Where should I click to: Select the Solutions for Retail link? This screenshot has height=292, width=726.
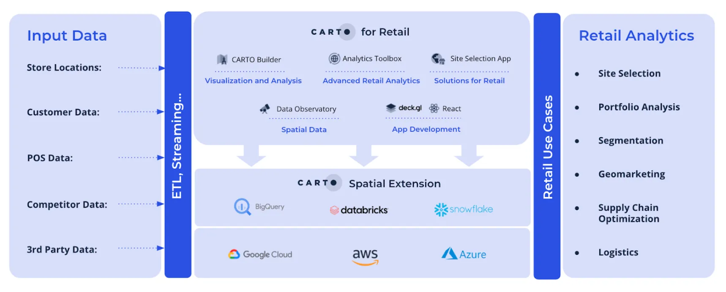(x=469, y=81)
